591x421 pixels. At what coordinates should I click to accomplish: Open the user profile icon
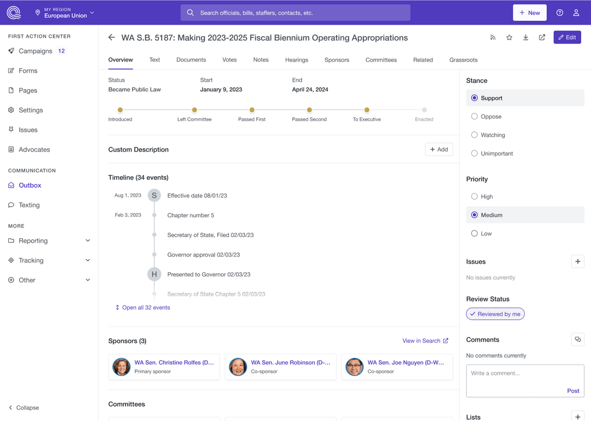(576, 13)
